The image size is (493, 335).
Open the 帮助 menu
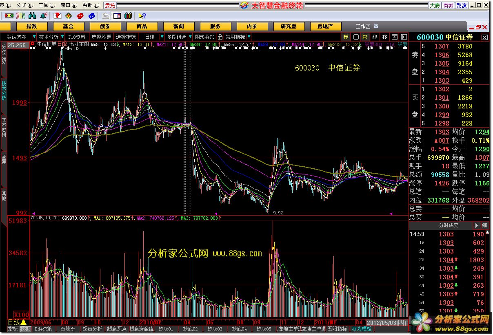[x=91, y=5]
